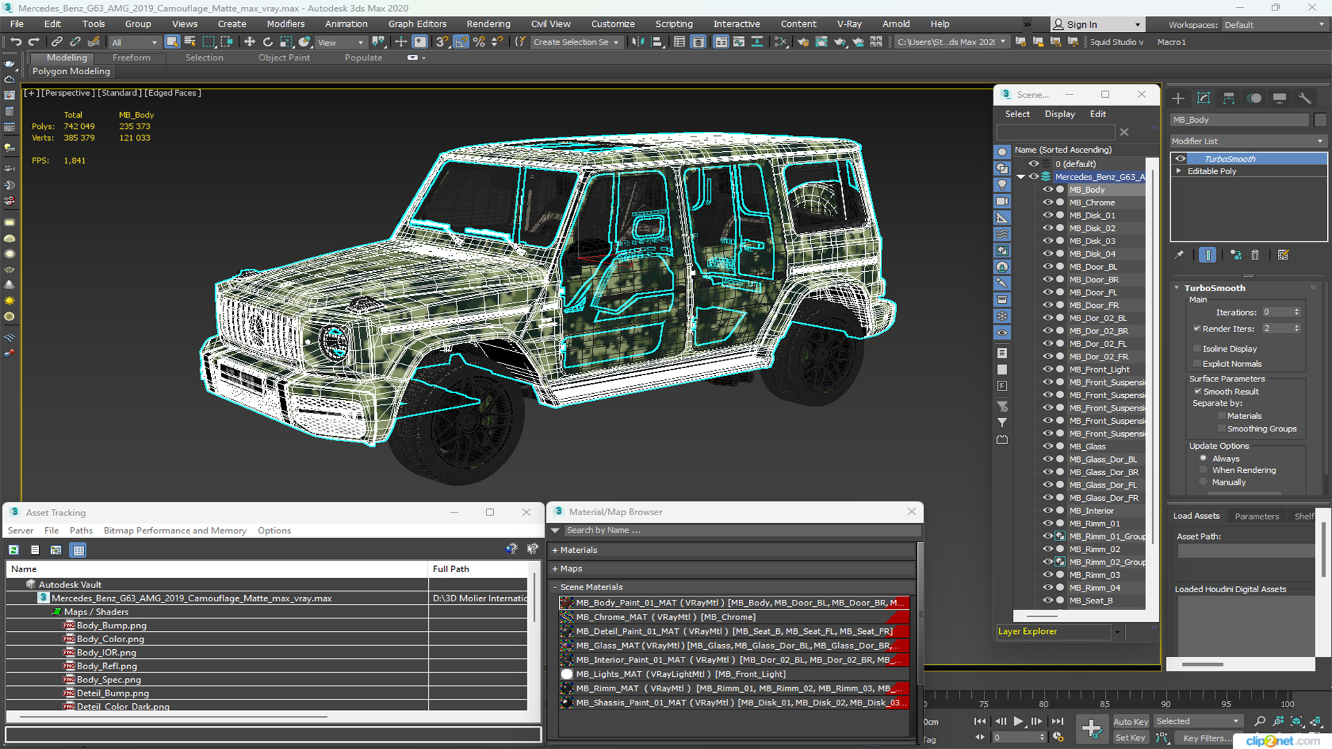
Task: Click the MB_Body object color swatch
Action: coord(1320,120)
